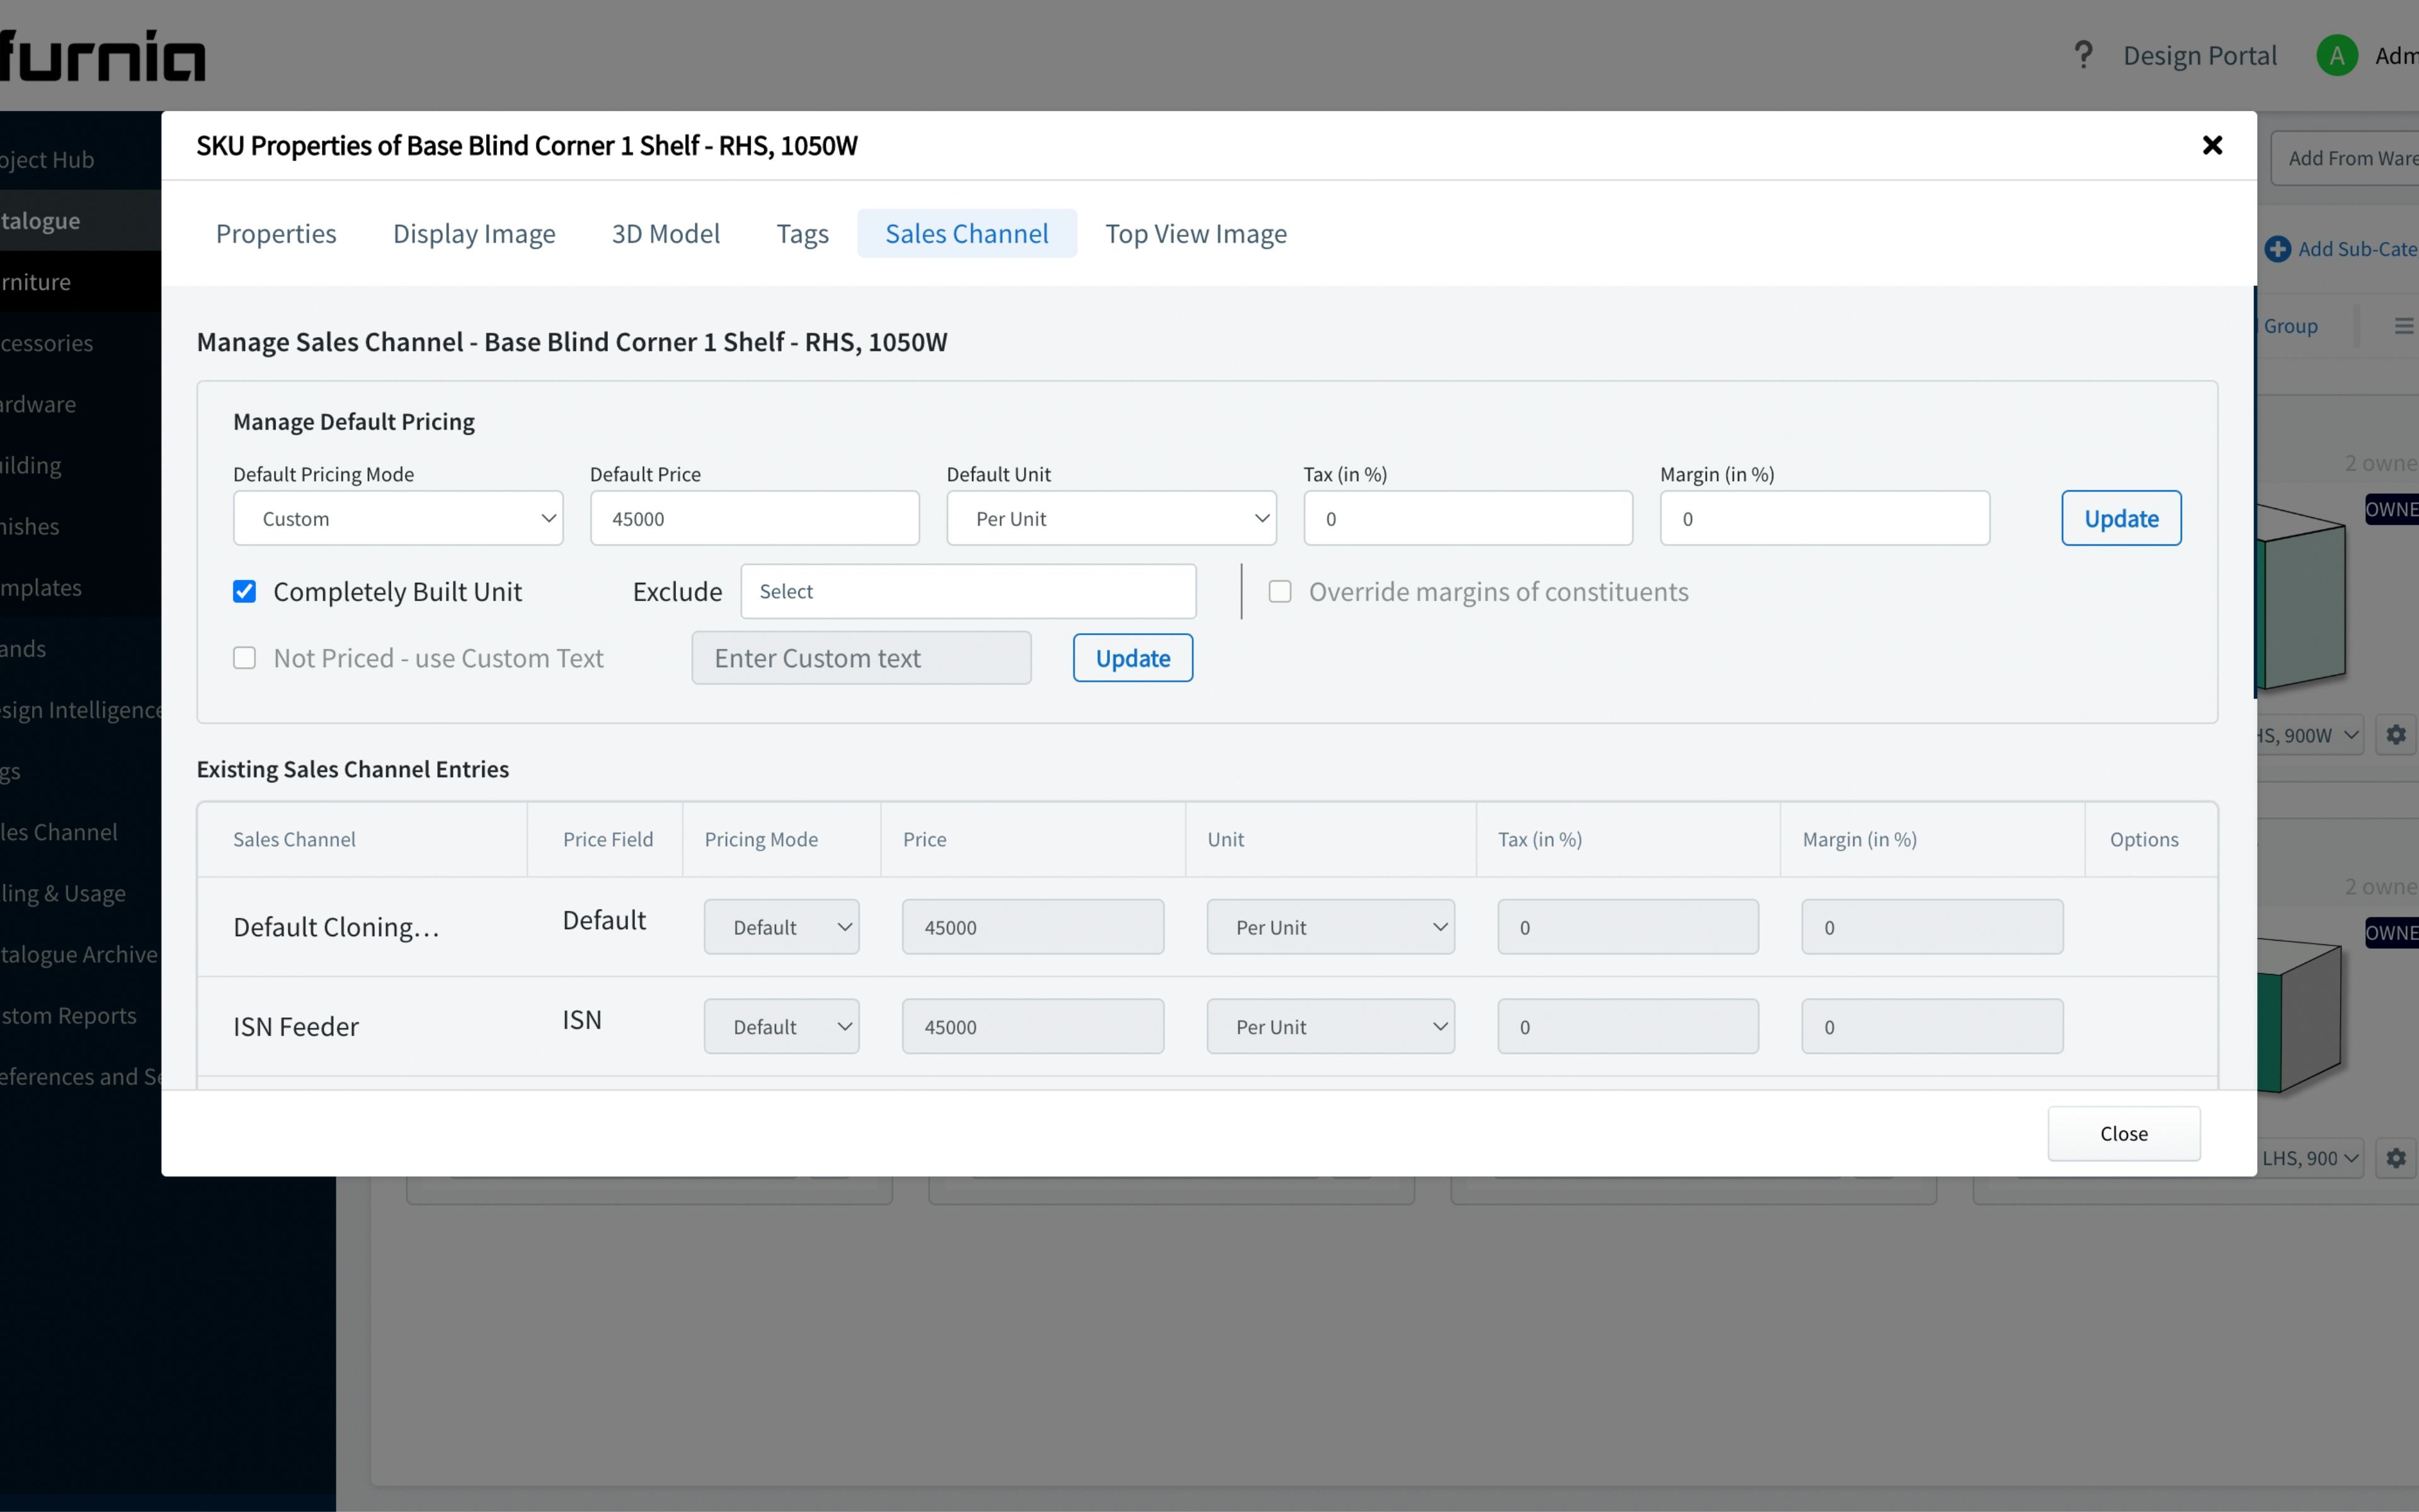2419x1512 pixels.
Task: Enable Not Priced - use Custom Text
Action: [x=245, y=658]
